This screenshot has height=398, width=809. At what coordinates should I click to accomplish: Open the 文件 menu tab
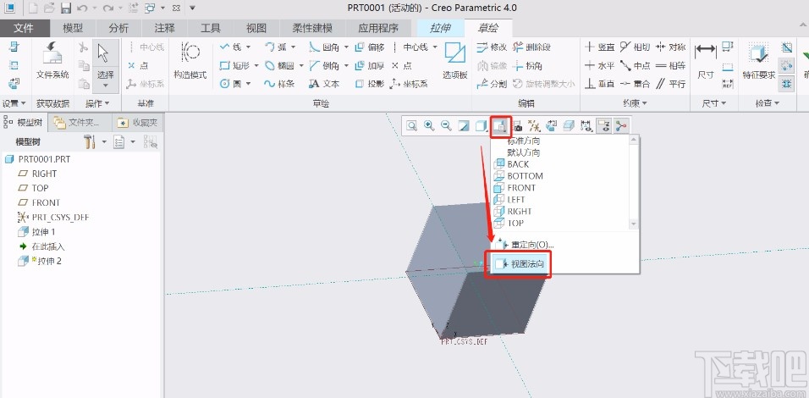pos(25,29)
